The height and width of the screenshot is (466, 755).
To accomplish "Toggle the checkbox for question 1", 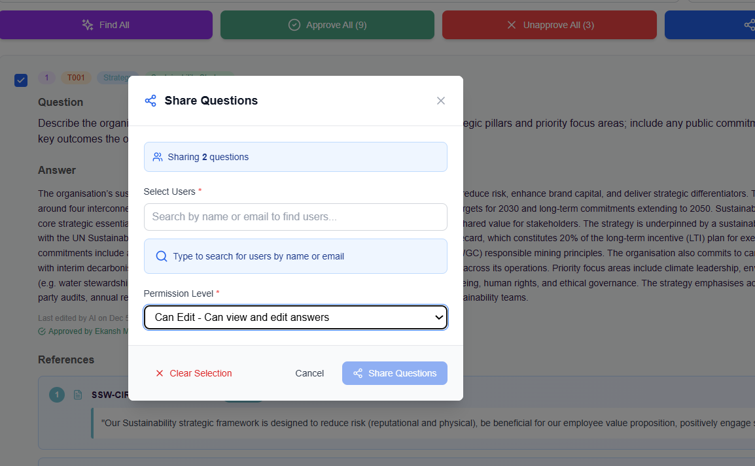I will click(x=21, y=80).
